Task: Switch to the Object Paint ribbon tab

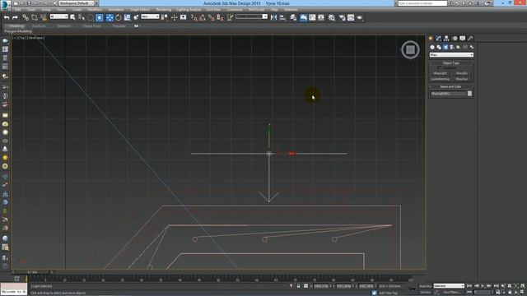Action: coord(91,25)
